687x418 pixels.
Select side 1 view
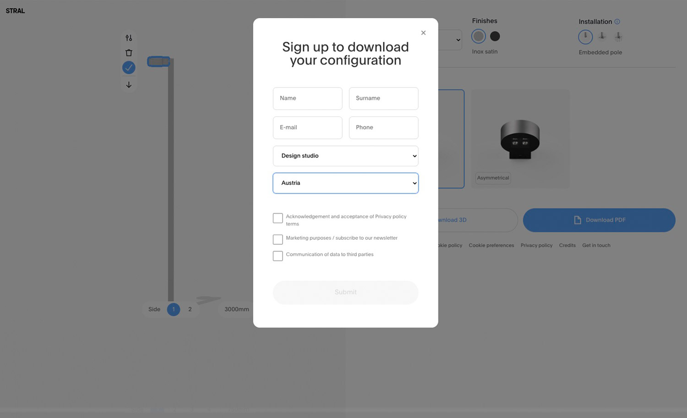[x=174, y=309]
